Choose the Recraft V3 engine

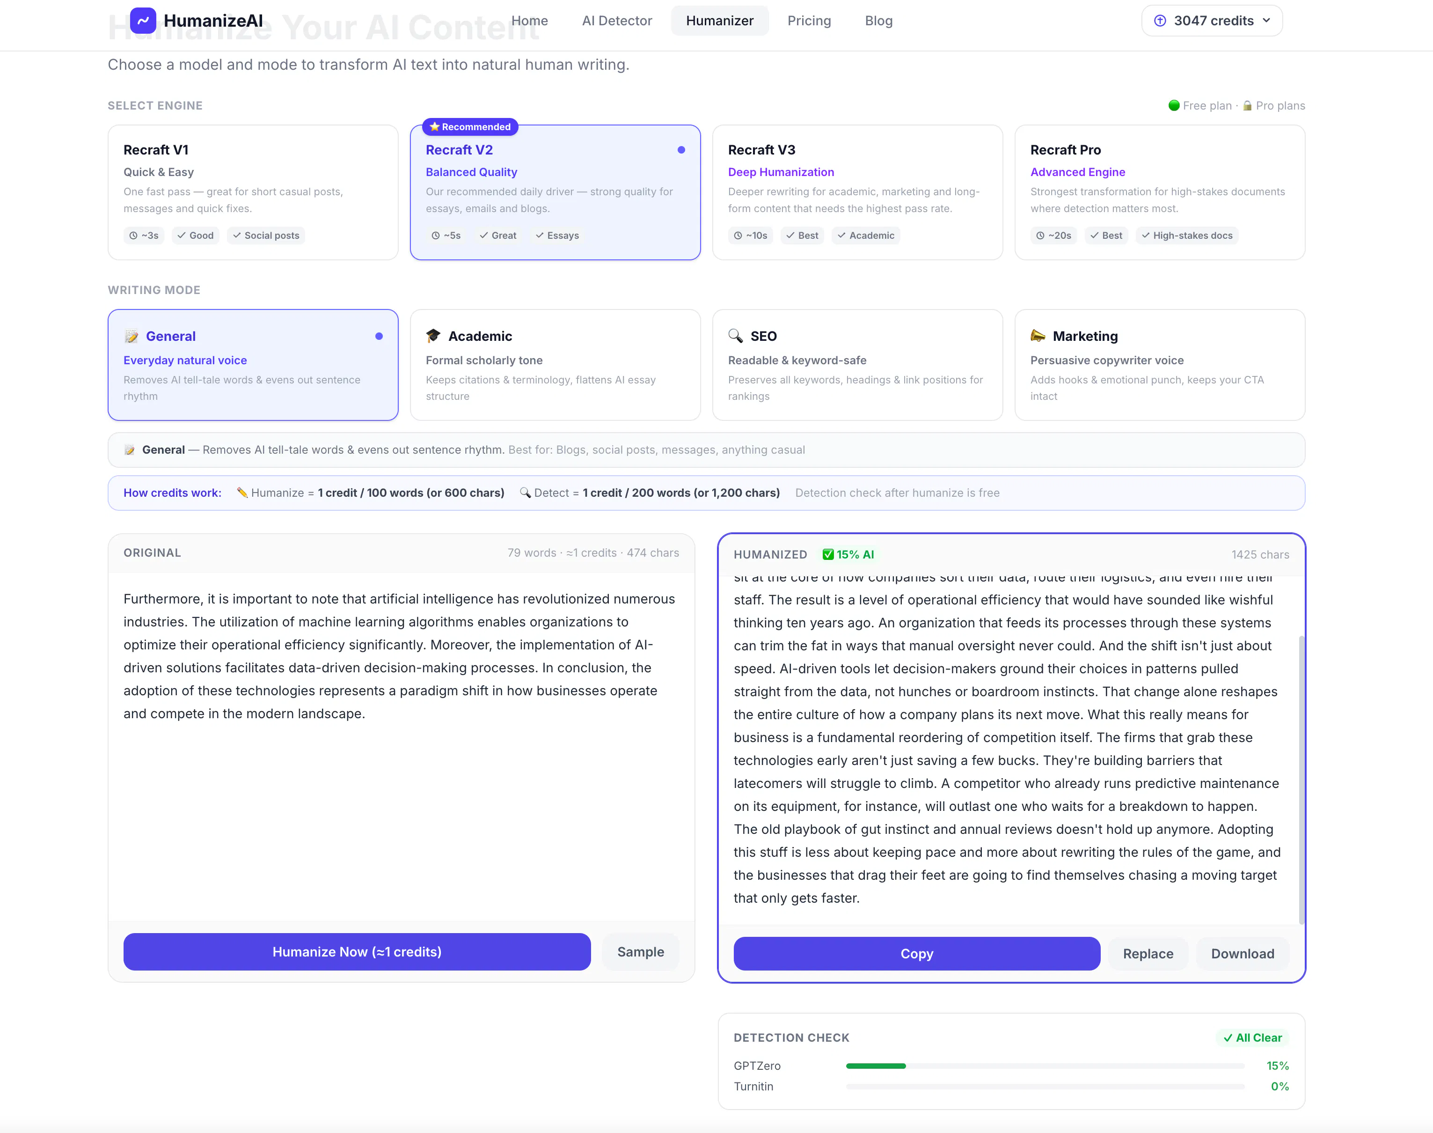857,192
